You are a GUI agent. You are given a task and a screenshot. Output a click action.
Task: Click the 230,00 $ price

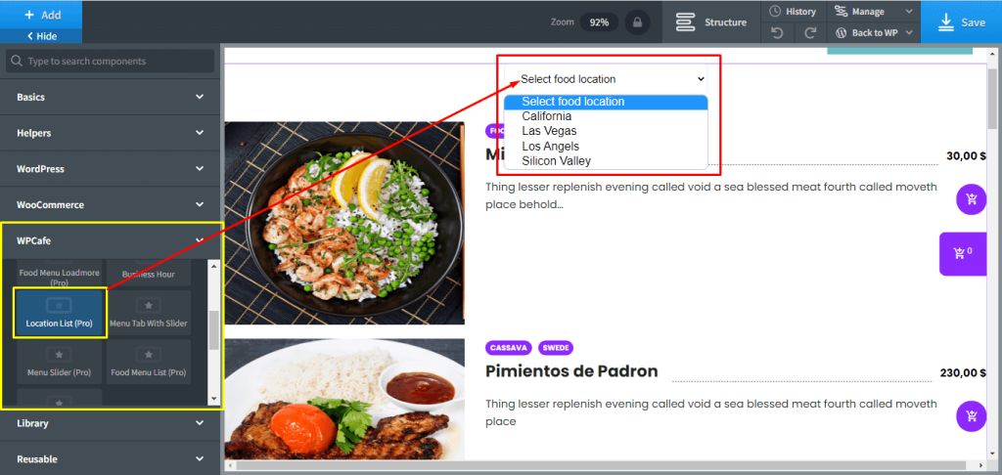(x=963, y=372)
